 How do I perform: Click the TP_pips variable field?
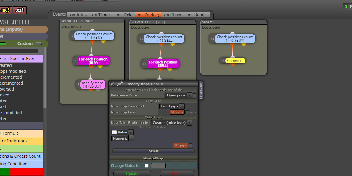(x=181, y=145)
